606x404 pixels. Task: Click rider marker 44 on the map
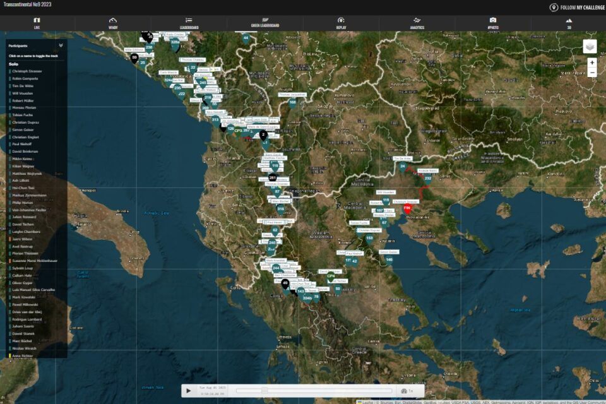click(246, 39)
